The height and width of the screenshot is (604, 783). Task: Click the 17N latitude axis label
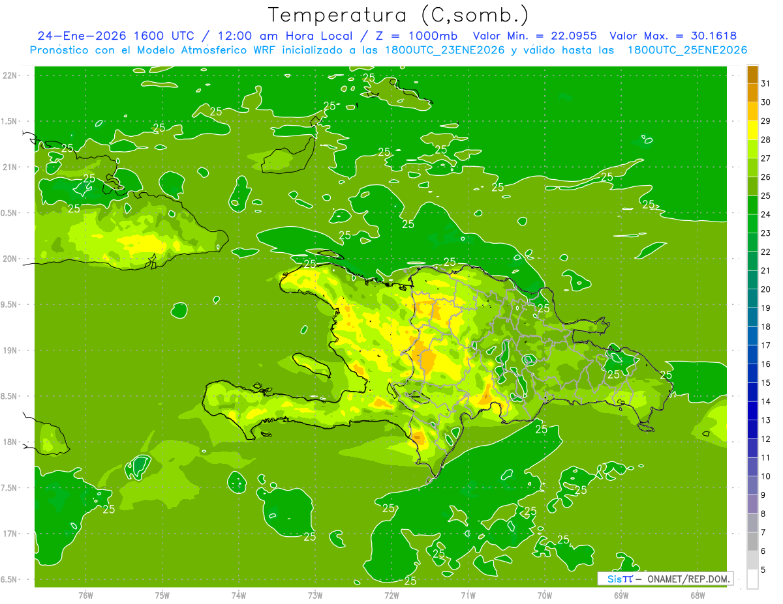(x=10, y=534)
